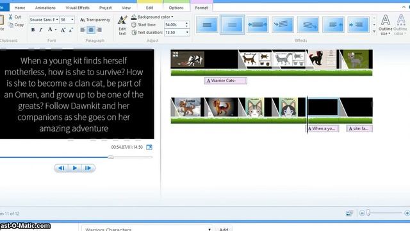Viewport: 410px width, 231px height.
Task: Open the Text duration dropdown
Action: tap(187, 33)
